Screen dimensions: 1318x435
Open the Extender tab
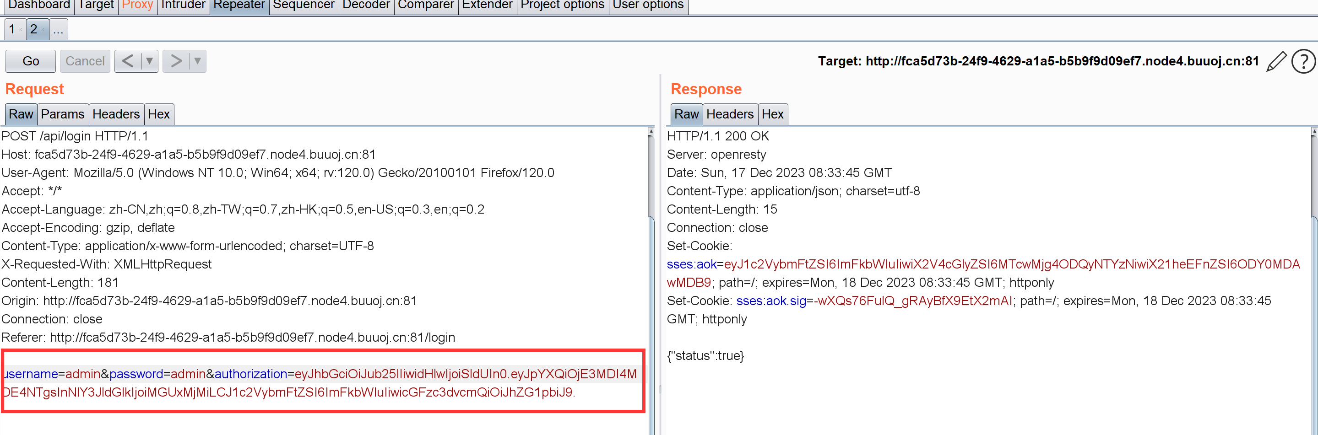(487, 5)
